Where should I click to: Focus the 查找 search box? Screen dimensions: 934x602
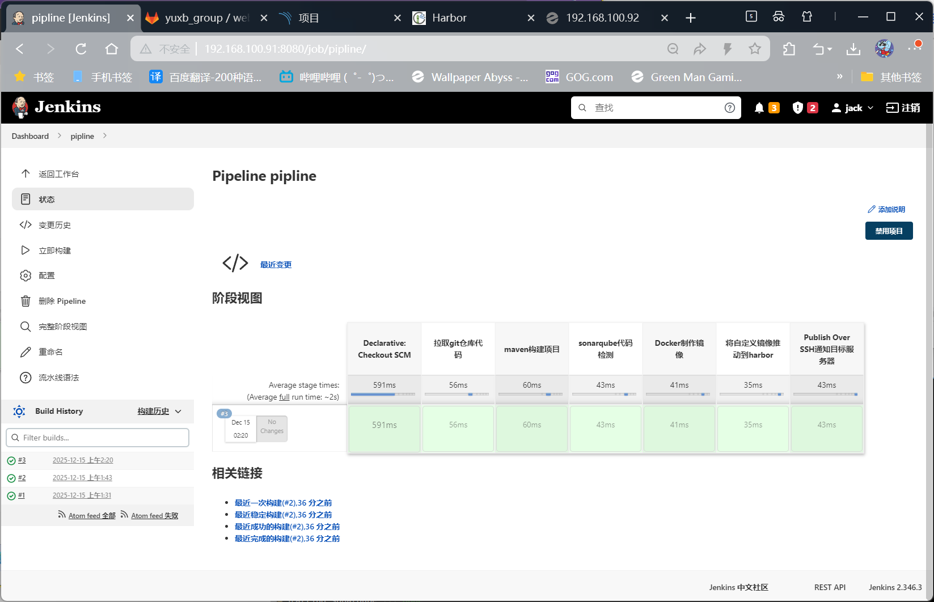(656, 108)
